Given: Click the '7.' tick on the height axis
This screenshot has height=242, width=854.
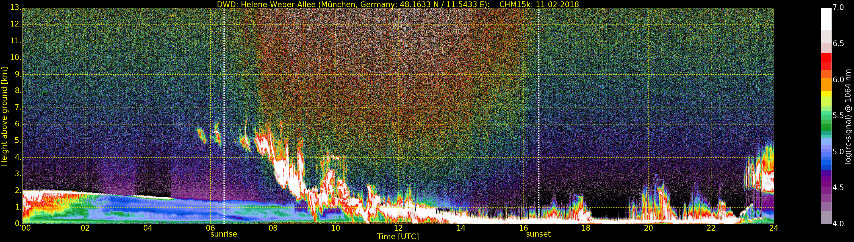Looking at the screenshot, I should 18,107.
